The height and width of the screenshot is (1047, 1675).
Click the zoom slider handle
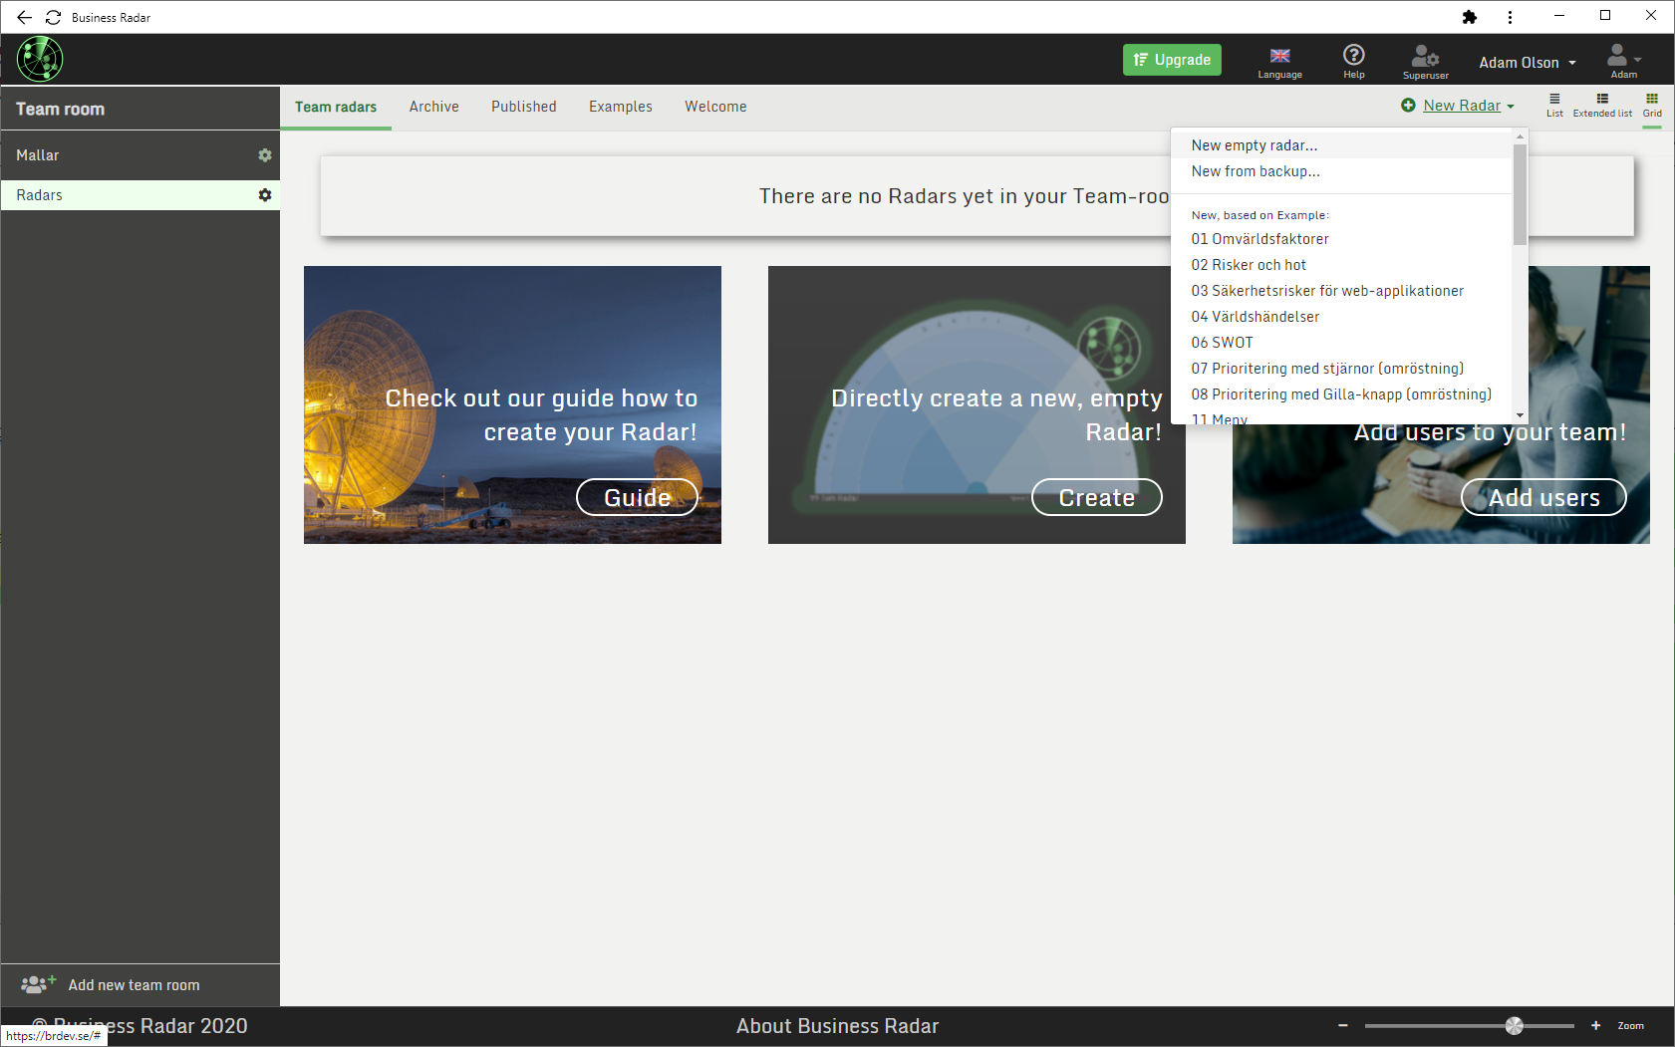pyautogui.click(x=1514, y=1026)
